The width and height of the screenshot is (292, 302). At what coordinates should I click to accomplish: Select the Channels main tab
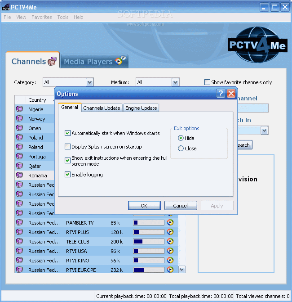(33, 61)
